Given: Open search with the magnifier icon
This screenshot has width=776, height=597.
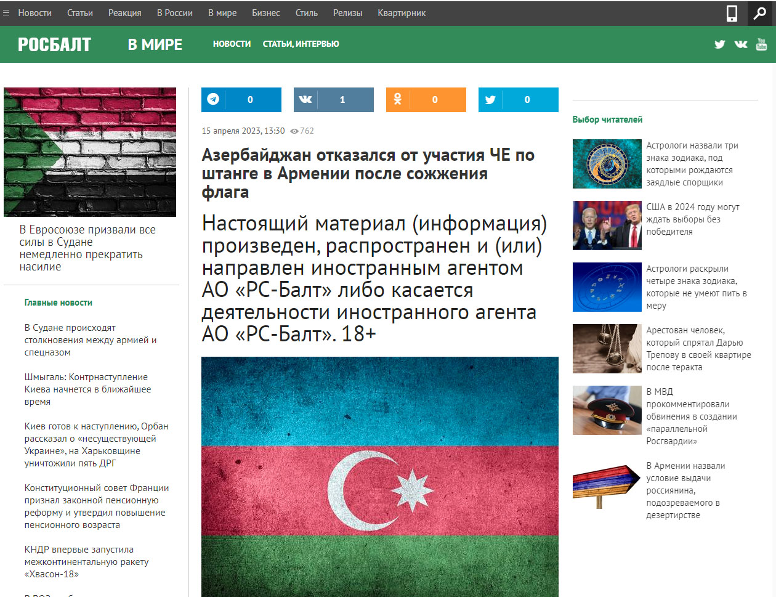Looking at the screenshot, I should pyautogui.click(x=760, y=13).
